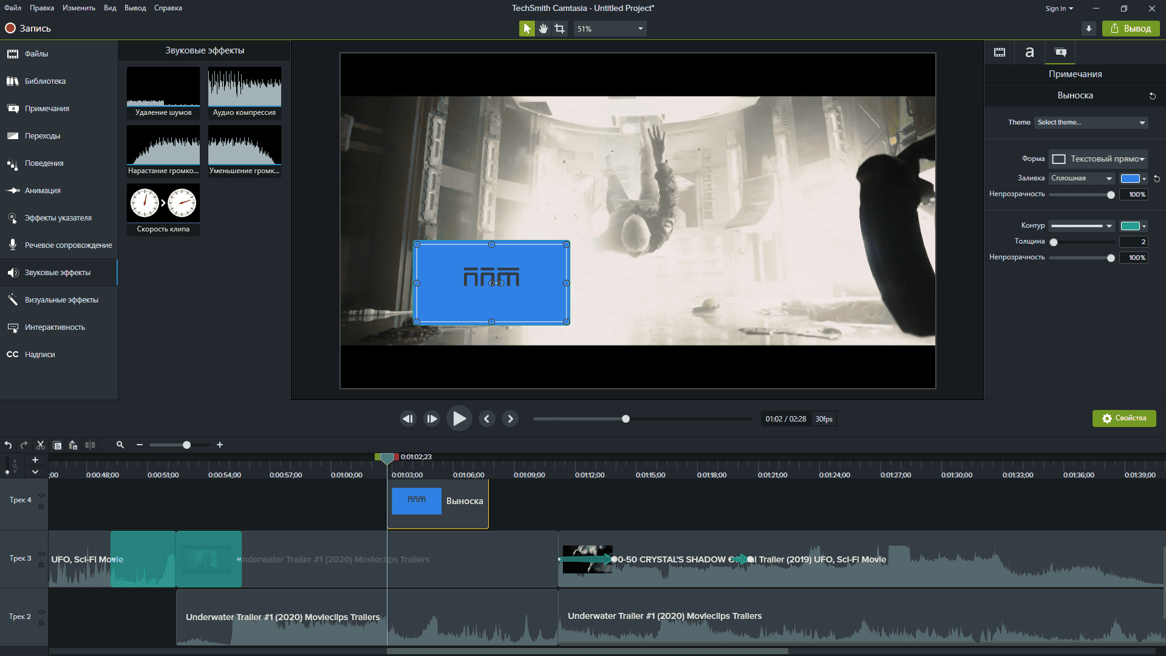The width and height of the screenshot is (1166, 656).
Task: Paste media onto the timeline
Action: tap(73, 445)
